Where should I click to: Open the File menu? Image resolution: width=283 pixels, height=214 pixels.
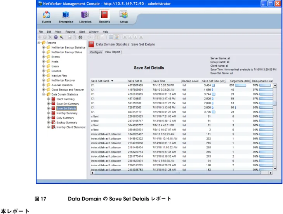(x=41, y=31)
